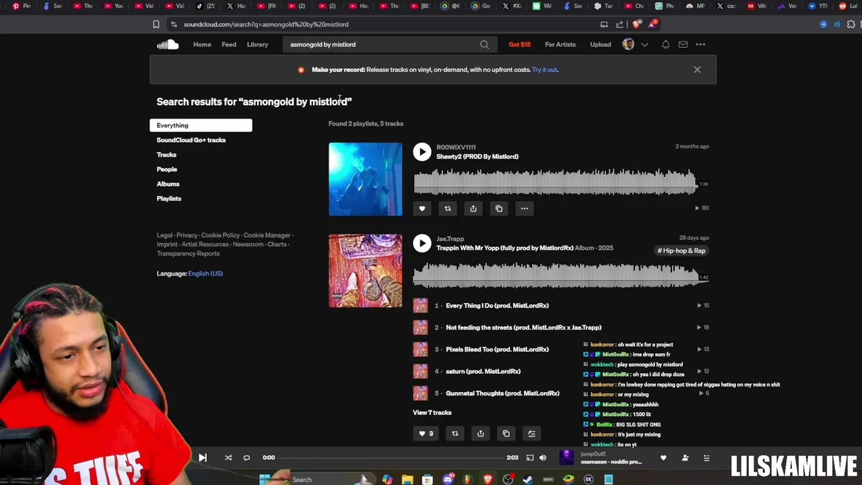Click the SoundCloud logo in header
This screenshot has height=485, width=862.
168,44
